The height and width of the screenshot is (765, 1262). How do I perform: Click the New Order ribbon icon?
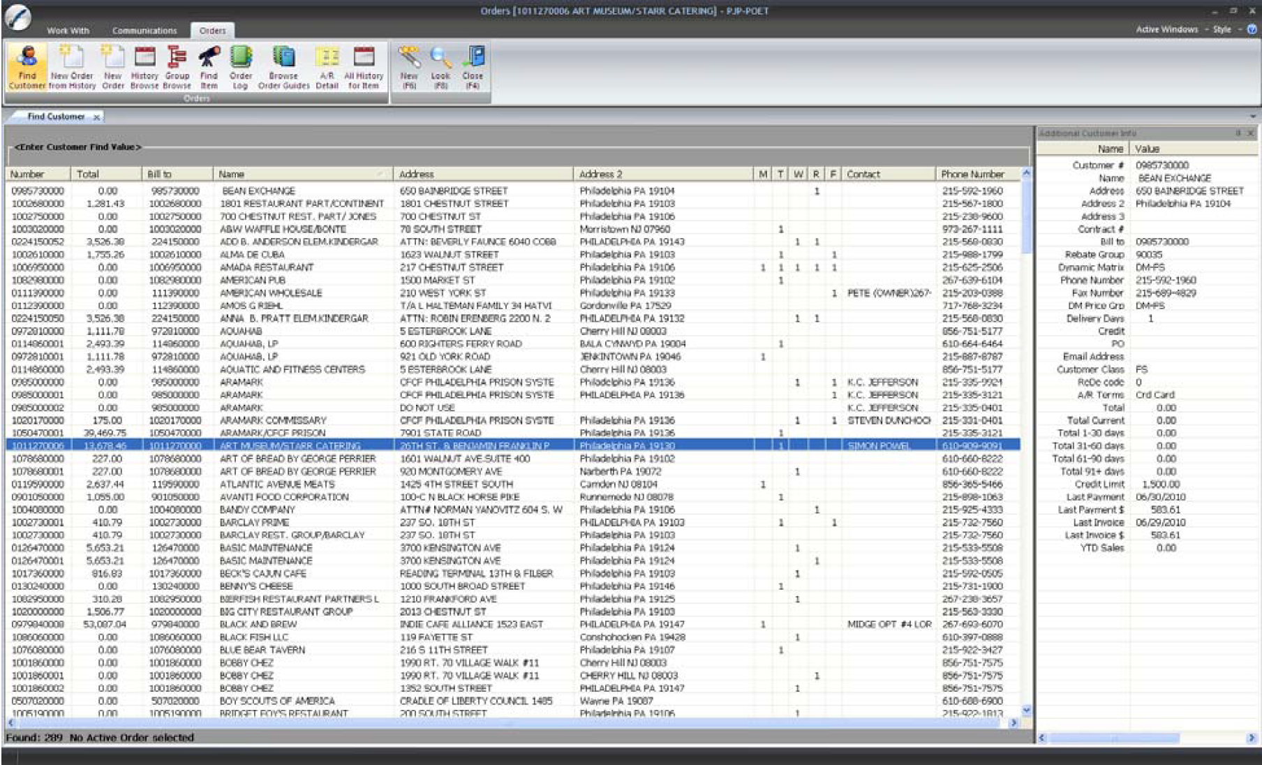pos(112,67)
